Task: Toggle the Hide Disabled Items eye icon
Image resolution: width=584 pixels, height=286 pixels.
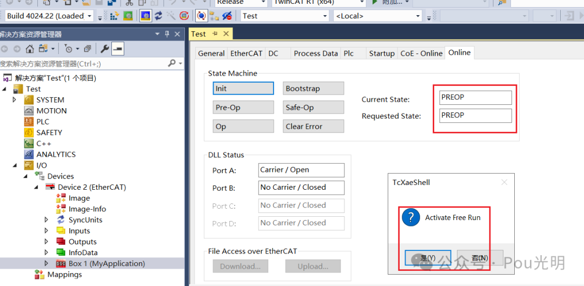Action: point(227,16)
